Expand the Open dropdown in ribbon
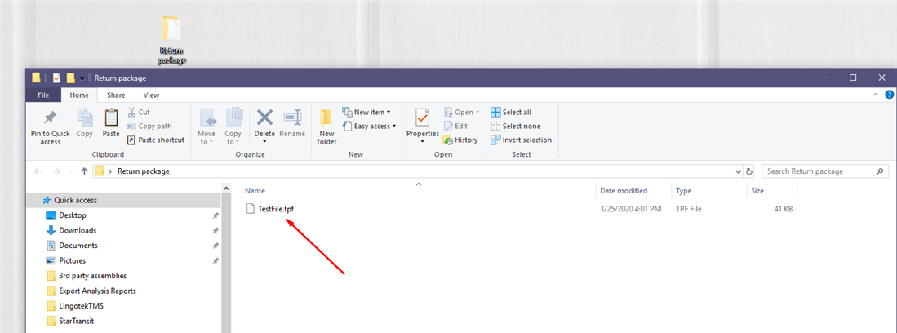Screen dimensions: 897x333 point(462,112)
